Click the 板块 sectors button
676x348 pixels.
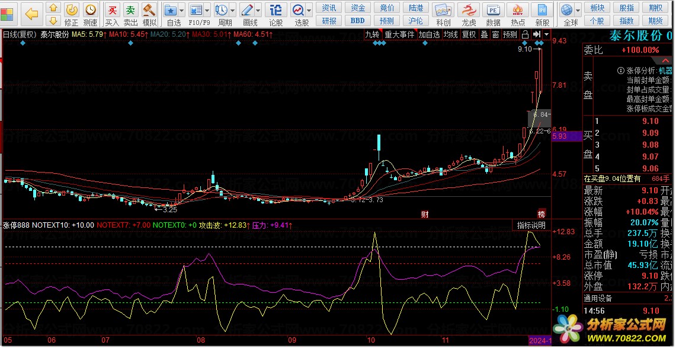tap(597, 8)
